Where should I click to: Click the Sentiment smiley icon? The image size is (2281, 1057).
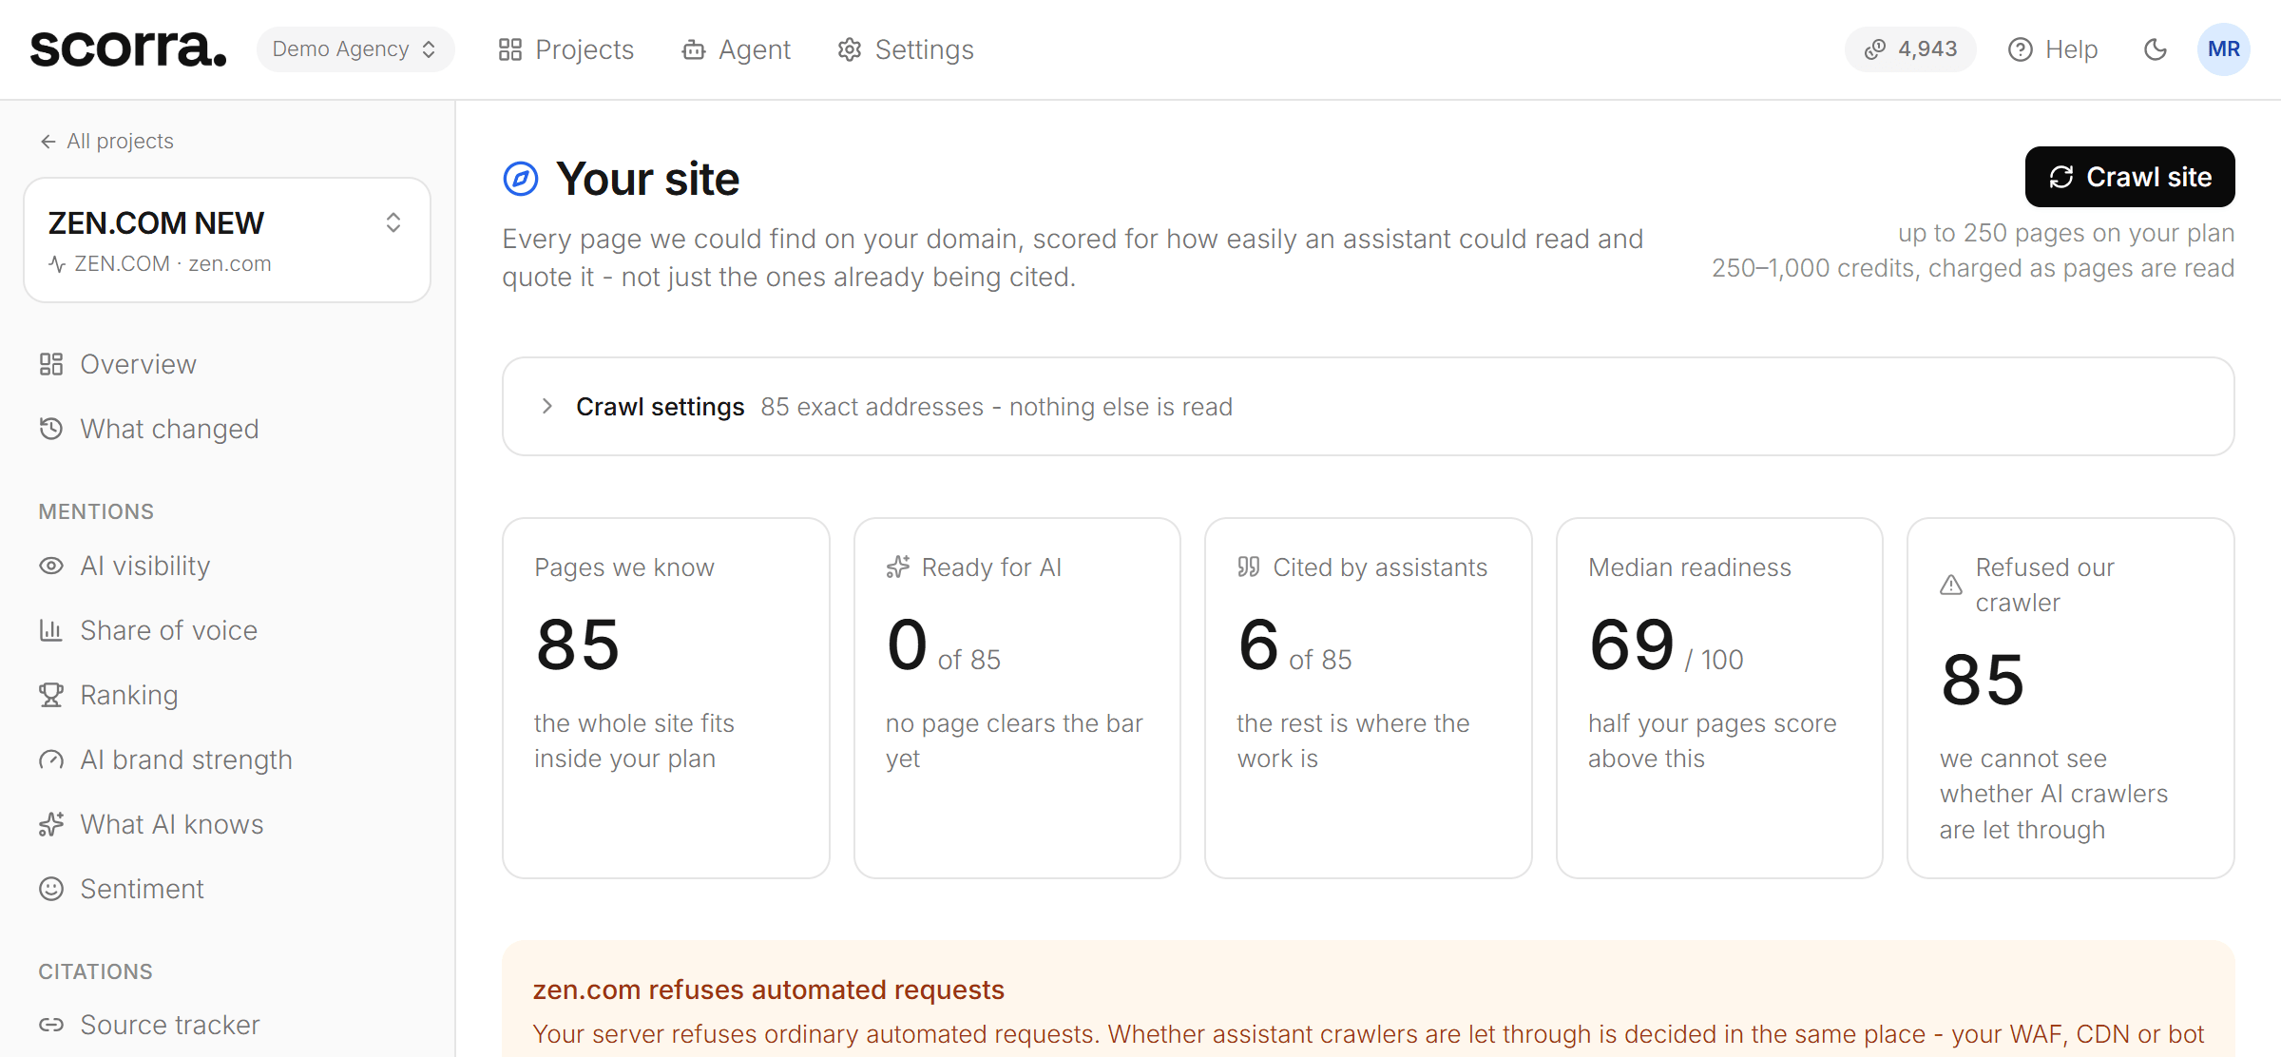(51, 889)
